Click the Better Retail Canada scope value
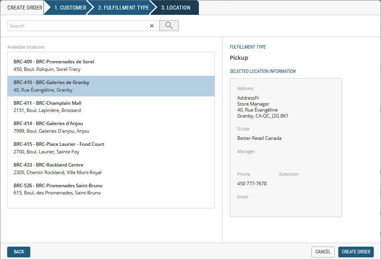Viewport: 381px width, 259px height. coord(259,138)
